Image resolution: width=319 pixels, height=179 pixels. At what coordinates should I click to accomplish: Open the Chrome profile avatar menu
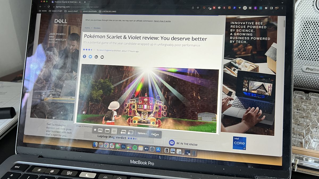pos(277,8)
